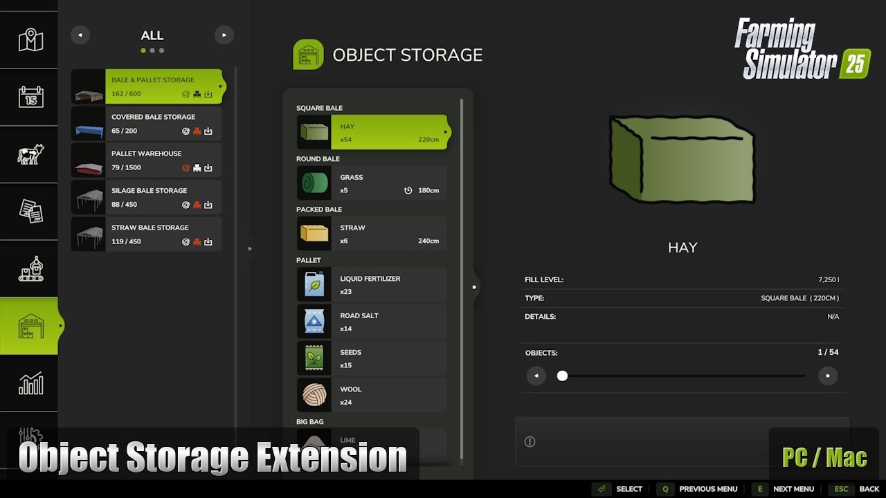Viewport: 886px width, 498px height.
Task: Click the Object Storage header icon
Action: coord(308,55)
